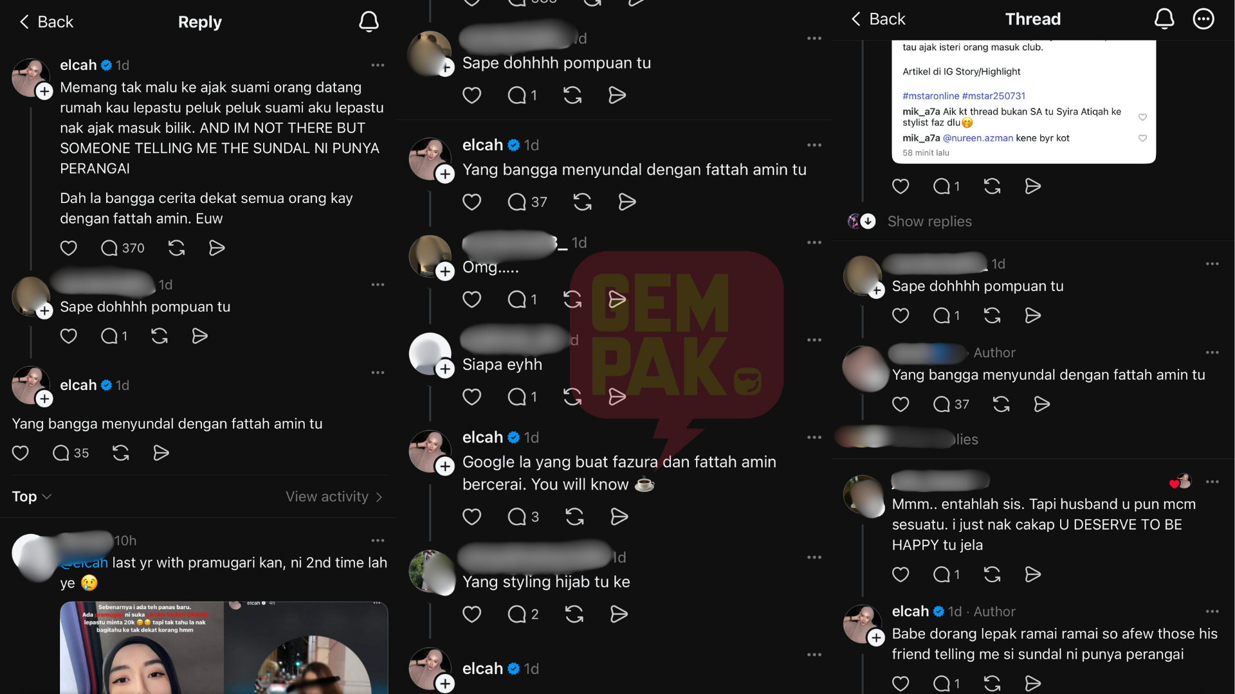Repost the 'Yang bangga menyundal' post with 35 replies
1235x694 pixels.
pyautogui.click(x=121, y=453)
